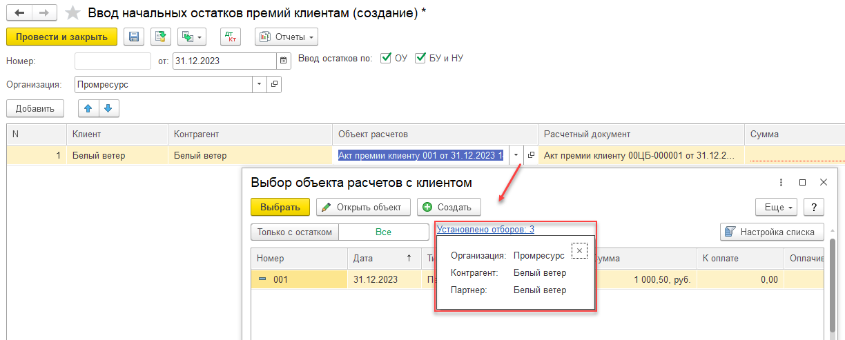This screenshot has width=845, height=340.
Task: Click the post document icon
Action: coord(161,37)
